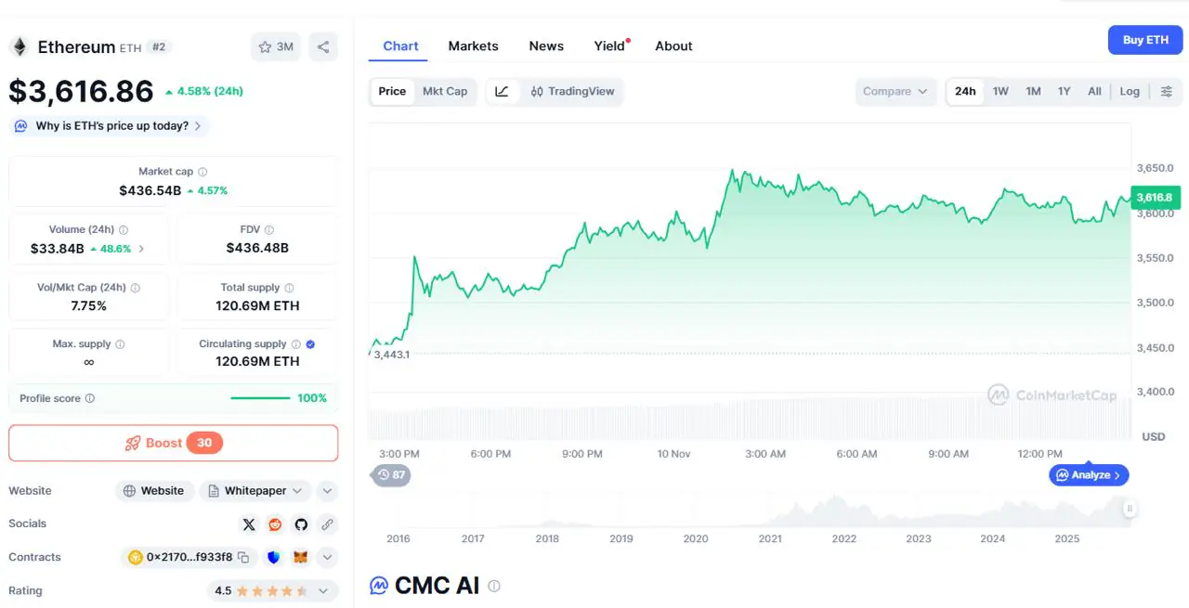Switch chart to Mkt Cap view
This screenshot has height=608, width=1189.
(445, 91)
